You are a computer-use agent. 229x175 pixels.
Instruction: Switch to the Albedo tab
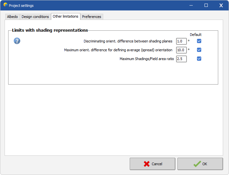click(12, 17)
